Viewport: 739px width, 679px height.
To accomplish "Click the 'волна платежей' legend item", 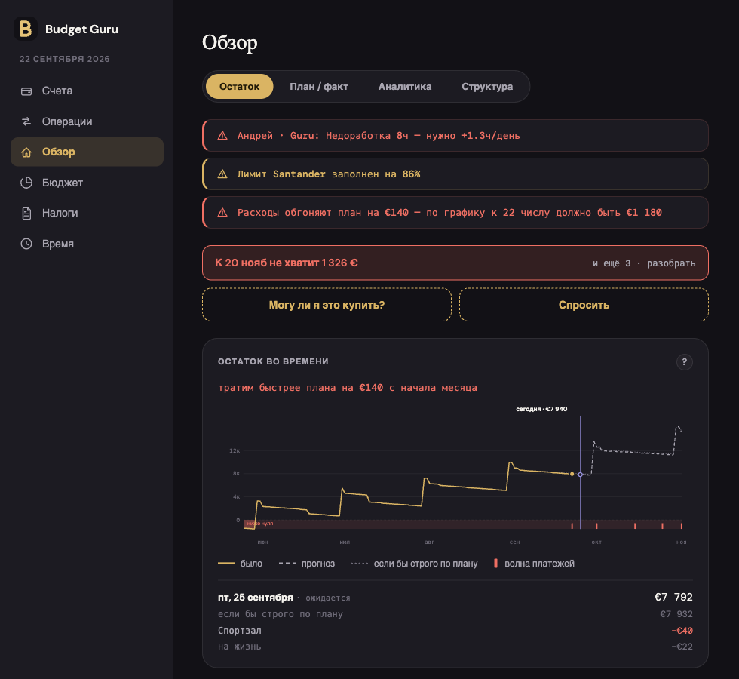I will click(x=534, y=564).
